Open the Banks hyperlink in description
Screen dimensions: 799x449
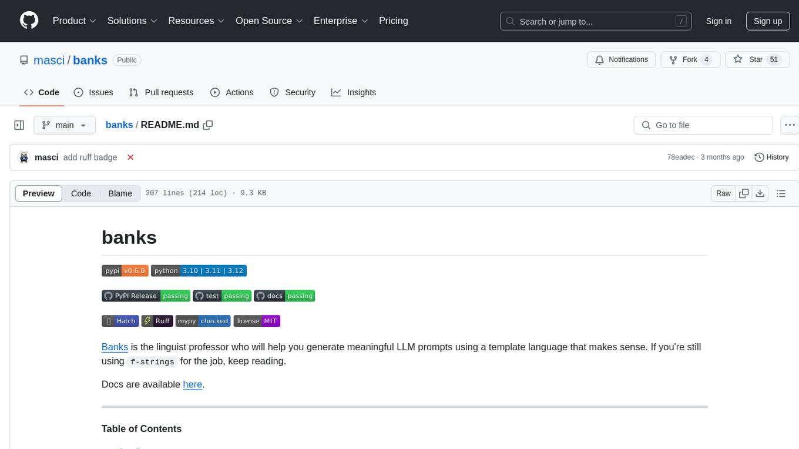[x=115, y=347]
